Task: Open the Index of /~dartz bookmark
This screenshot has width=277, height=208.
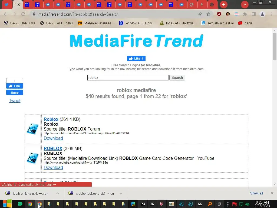Action: click(x=178, y=23)
